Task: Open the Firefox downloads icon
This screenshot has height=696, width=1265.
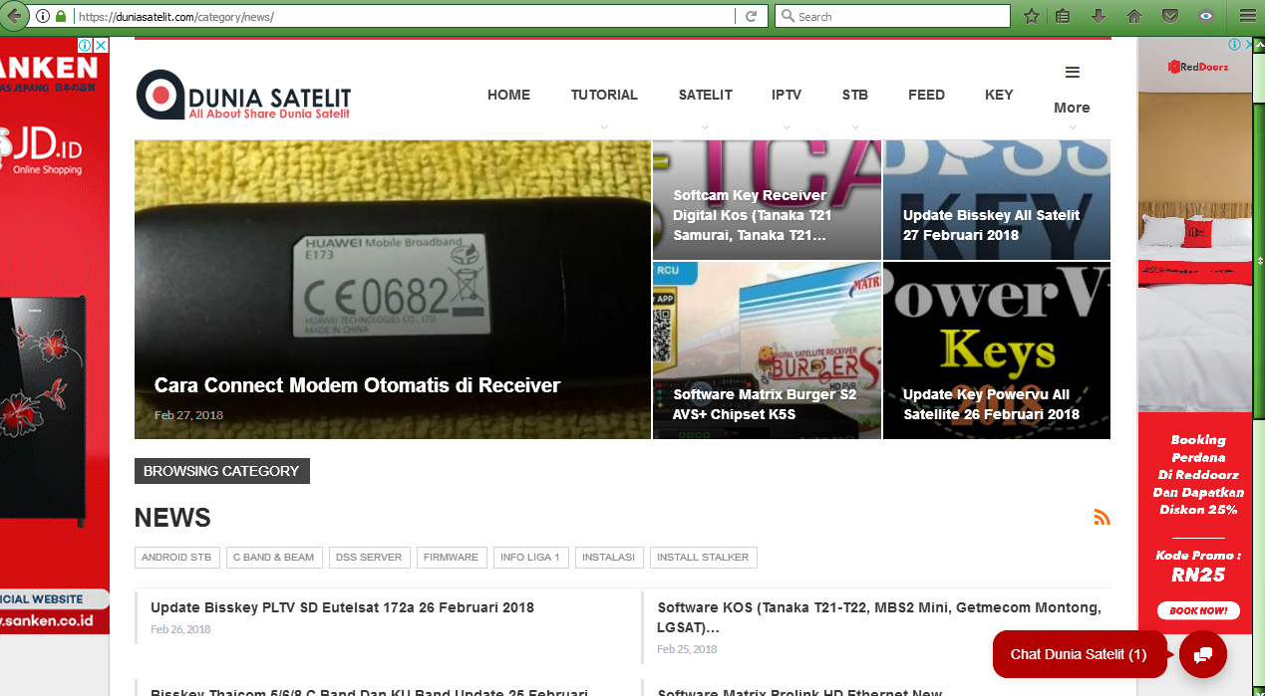Action: pos(1099,16)
